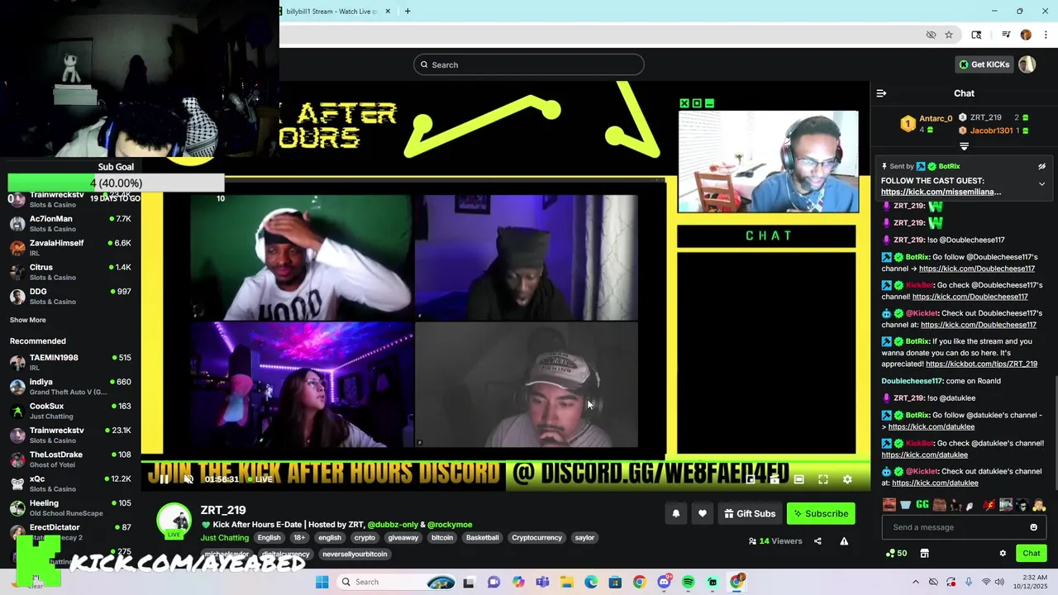The image size is (1058, 595).
Task: Select the crypto tag
Action: [365, 537]
